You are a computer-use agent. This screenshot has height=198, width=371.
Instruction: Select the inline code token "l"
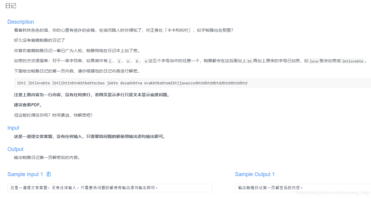click(x=110, y=61)
